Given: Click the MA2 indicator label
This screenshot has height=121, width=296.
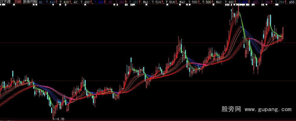Looking at the screenshot, I should click(182, 2).
